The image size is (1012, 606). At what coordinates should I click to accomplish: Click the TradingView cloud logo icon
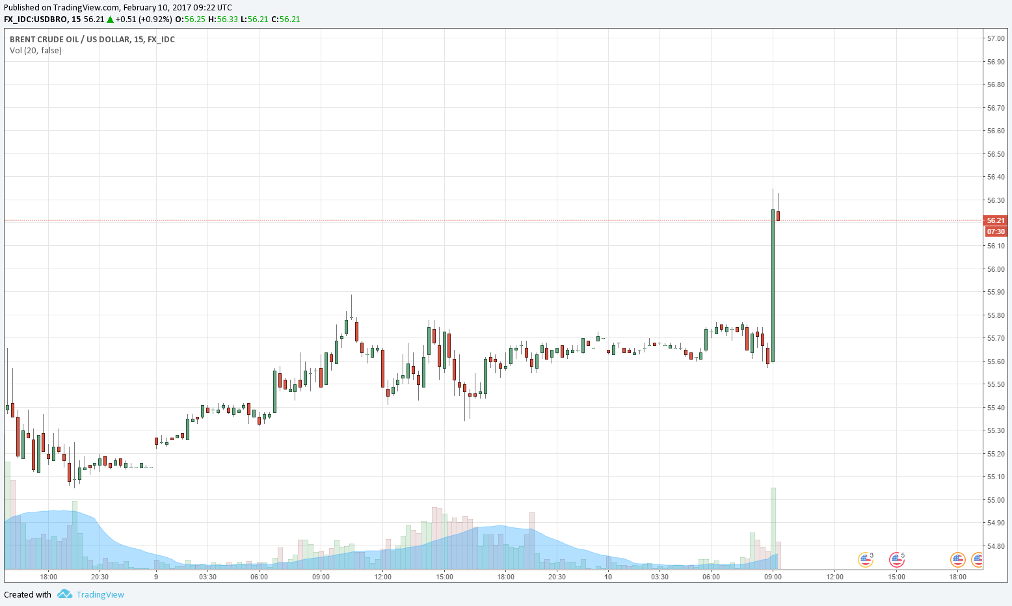(x=64, y=594)
